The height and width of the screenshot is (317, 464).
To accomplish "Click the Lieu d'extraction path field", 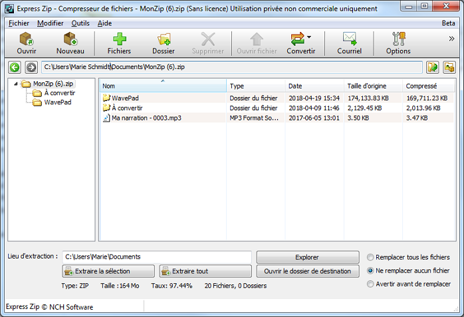I will coord(157,257).
